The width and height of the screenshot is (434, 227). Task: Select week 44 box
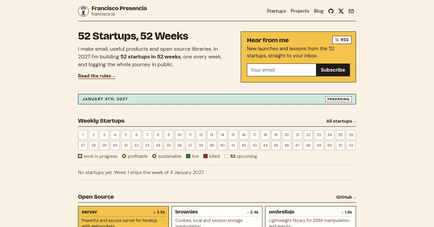(265, 146)
